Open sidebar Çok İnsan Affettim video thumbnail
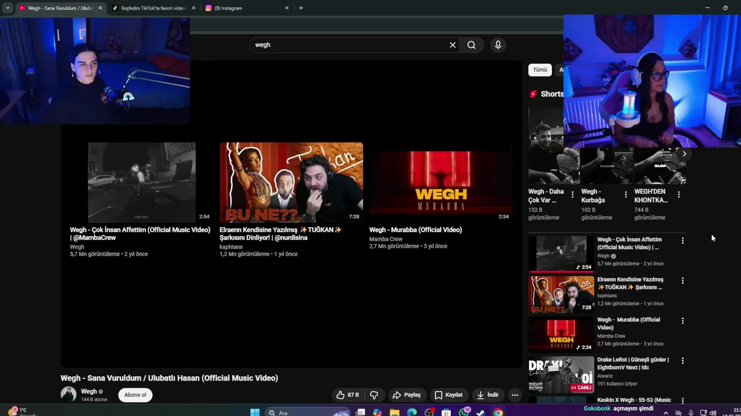The width and height of the screenshot is (741, 416). (561, 253)
